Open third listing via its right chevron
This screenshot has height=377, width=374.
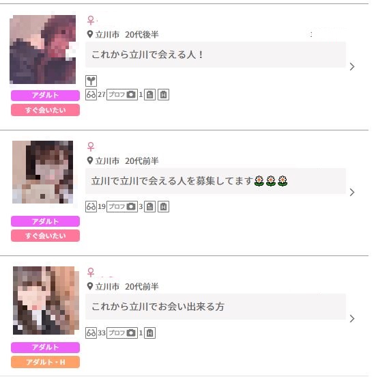352,318
